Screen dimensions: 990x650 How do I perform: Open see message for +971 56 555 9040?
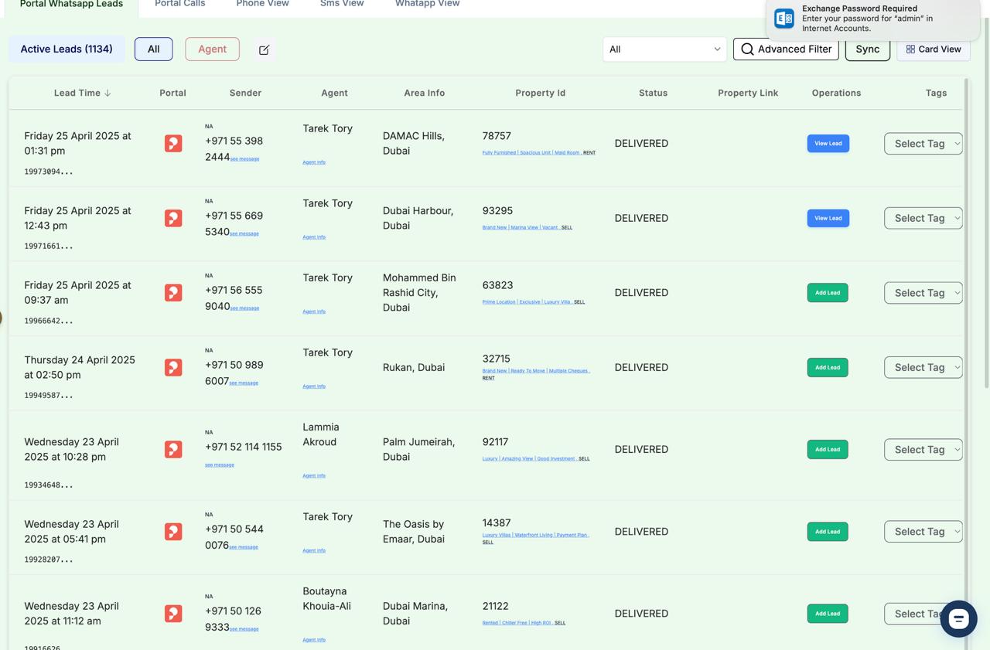244,308
